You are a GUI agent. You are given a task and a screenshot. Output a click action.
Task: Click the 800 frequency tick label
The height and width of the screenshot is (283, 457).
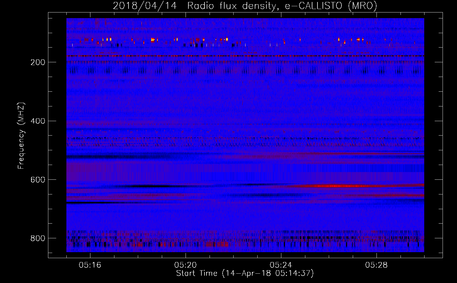(38, 239)
